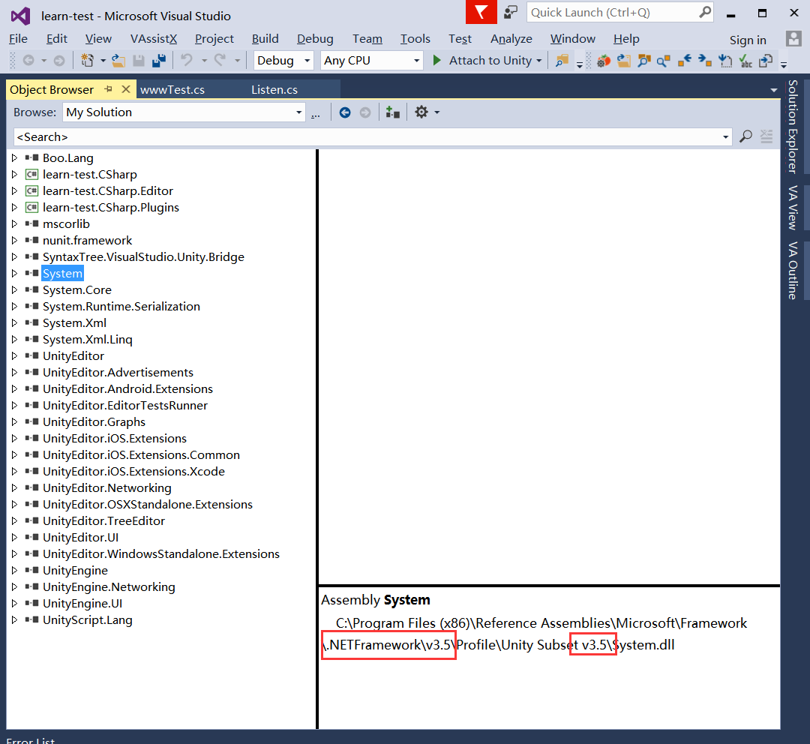This screenshot has height=744, width=810.
Task: Open the feedback icon beside Quick Launch
Action: [511, 13]
